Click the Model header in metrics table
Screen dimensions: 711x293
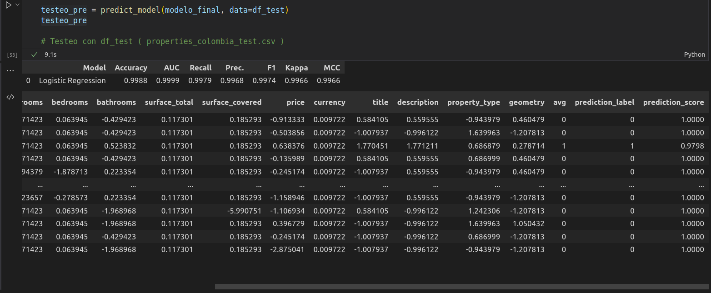pos(94,68)
